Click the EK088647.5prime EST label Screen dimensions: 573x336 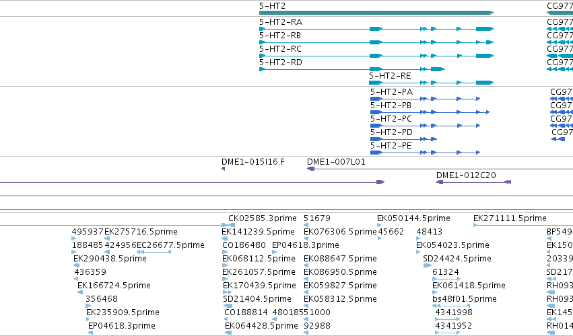pyautogui.click(x=340, y=259)
